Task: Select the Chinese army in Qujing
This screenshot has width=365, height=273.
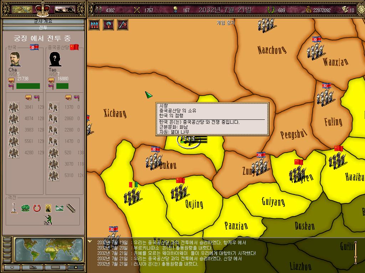Action: pyautogui.click(x=179, y=192)
